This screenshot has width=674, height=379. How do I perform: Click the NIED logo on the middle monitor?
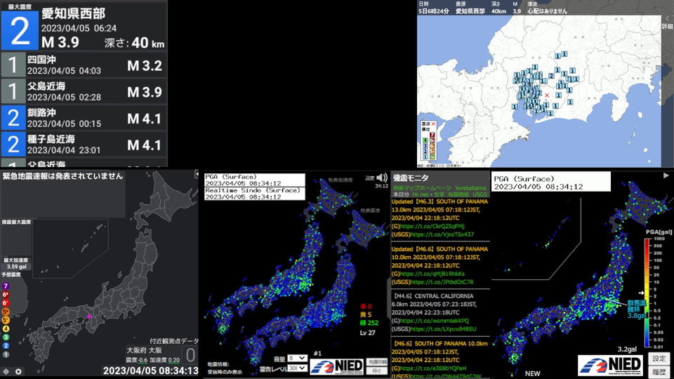(x=337, y=366)
